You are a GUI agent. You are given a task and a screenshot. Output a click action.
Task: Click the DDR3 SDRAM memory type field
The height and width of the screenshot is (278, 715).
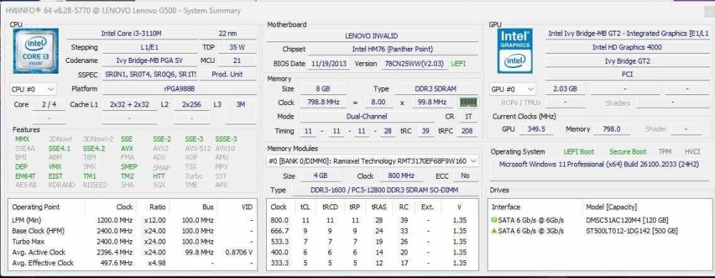coord(436,89)
